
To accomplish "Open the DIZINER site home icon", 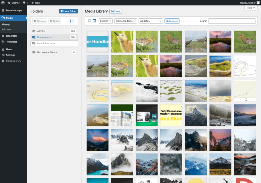I will pos(9,3).
